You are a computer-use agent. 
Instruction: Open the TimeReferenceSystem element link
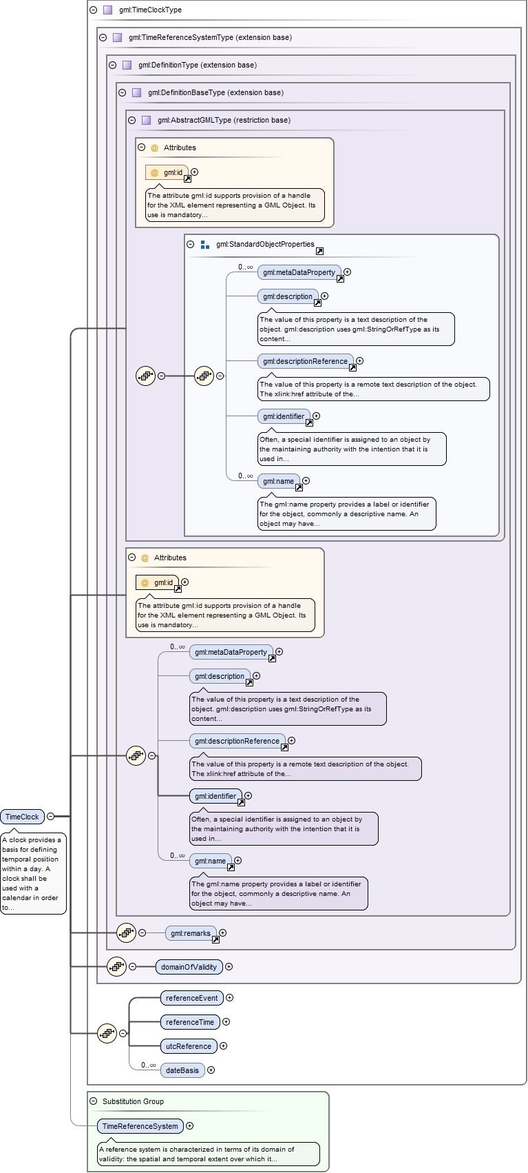click(140, 1126)
